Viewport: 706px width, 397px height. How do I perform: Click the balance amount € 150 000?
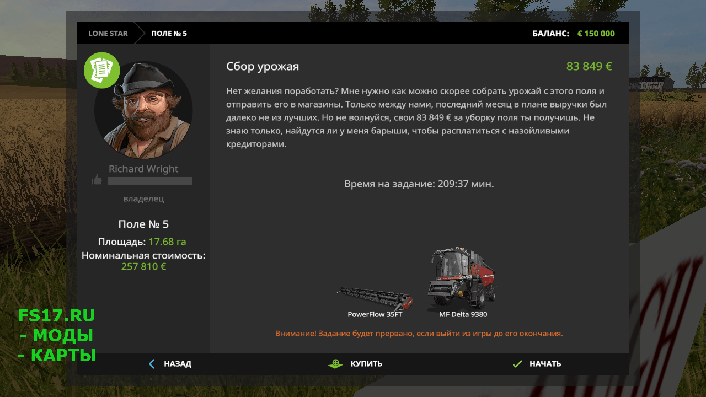coord(596,34)
